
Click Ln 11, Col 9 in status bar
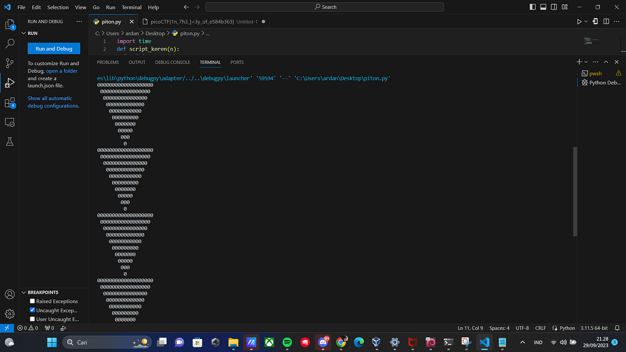point(470,328)
